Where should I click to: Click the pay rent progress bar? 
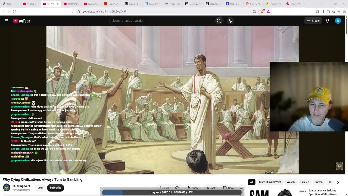pos(172,192)
